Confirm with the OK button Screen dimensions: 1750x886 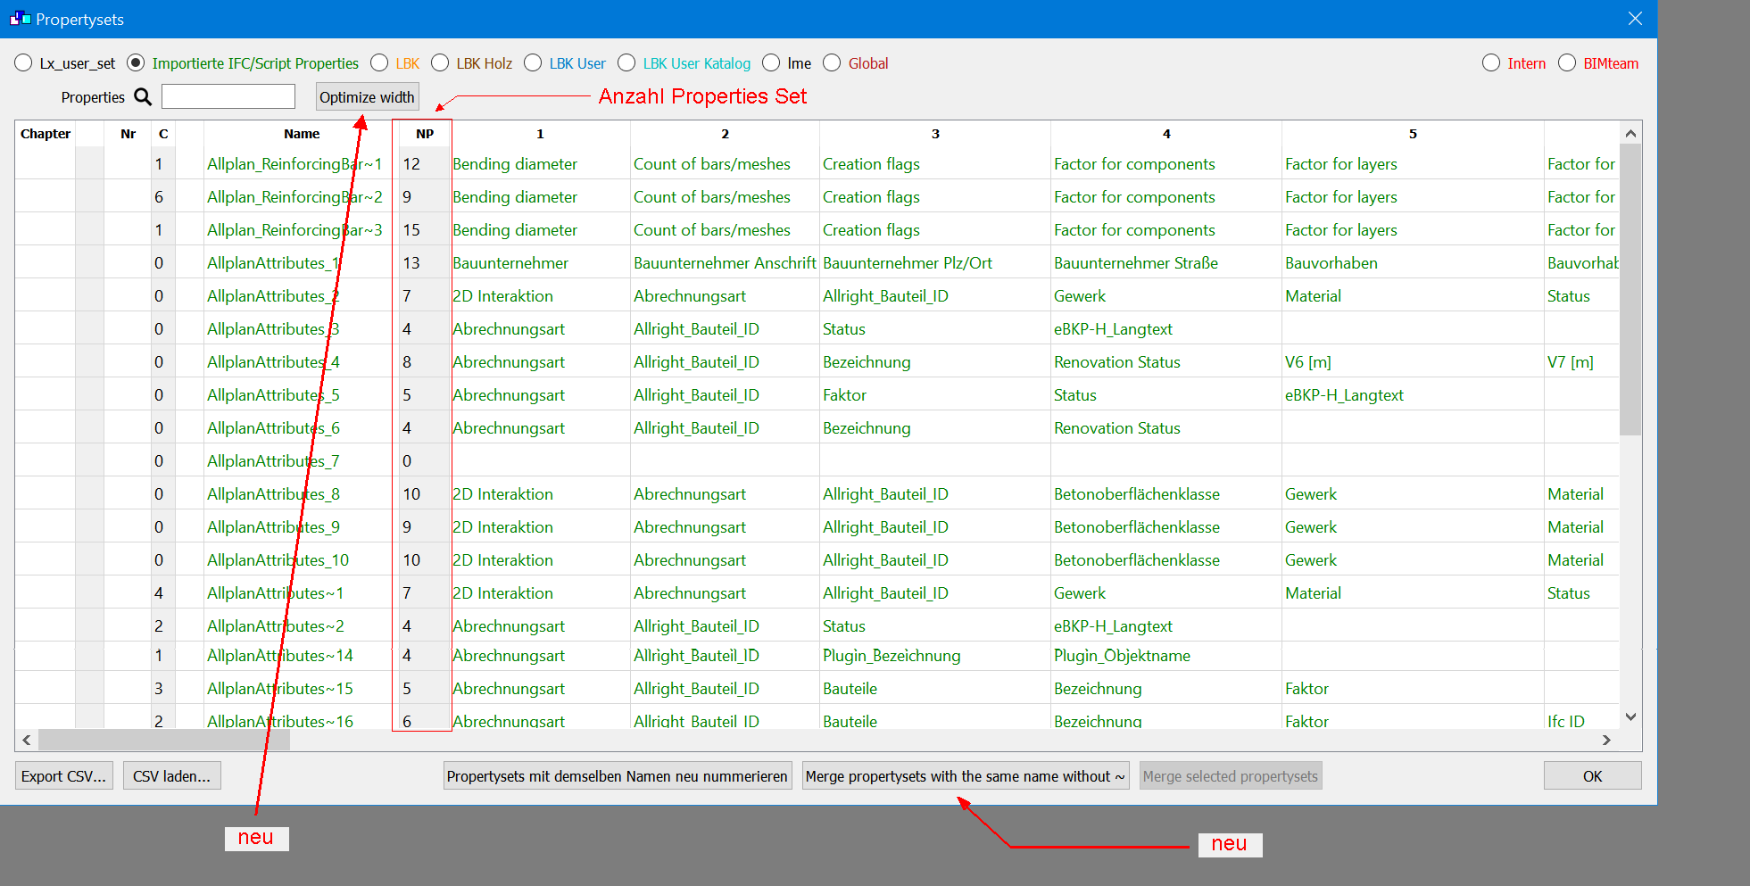(x=1592, y=775)
